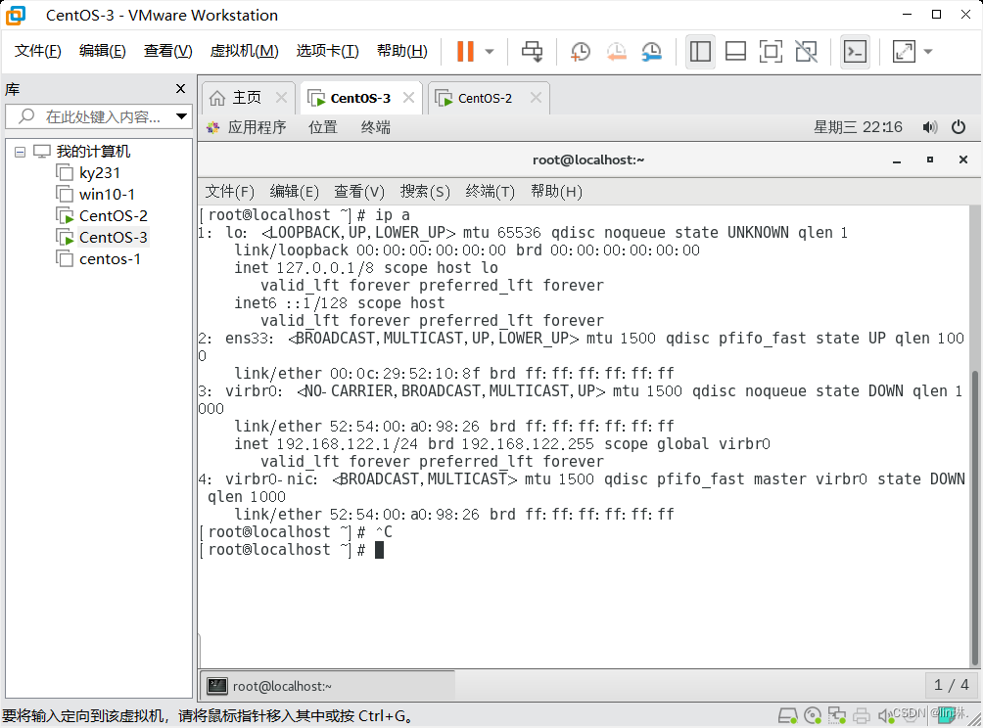Click the root@localhost:~ taskbar button

point(329,686)
